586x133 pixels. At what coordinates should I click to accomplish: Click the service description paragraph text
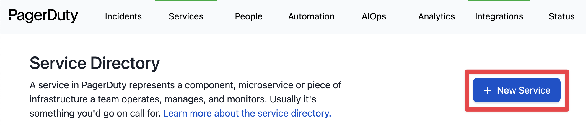[185, 99]
